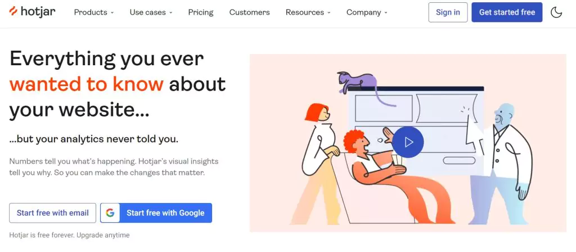Click the orange 'wanted to know' headline text
Viewport: 576px width, 252px height.
(86, 84)
